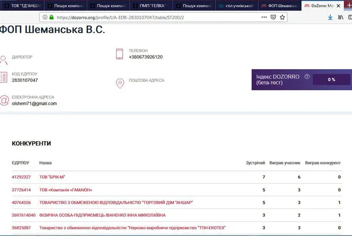Click ЄДРПОУ code 37726414

click(x=21, y=190)
